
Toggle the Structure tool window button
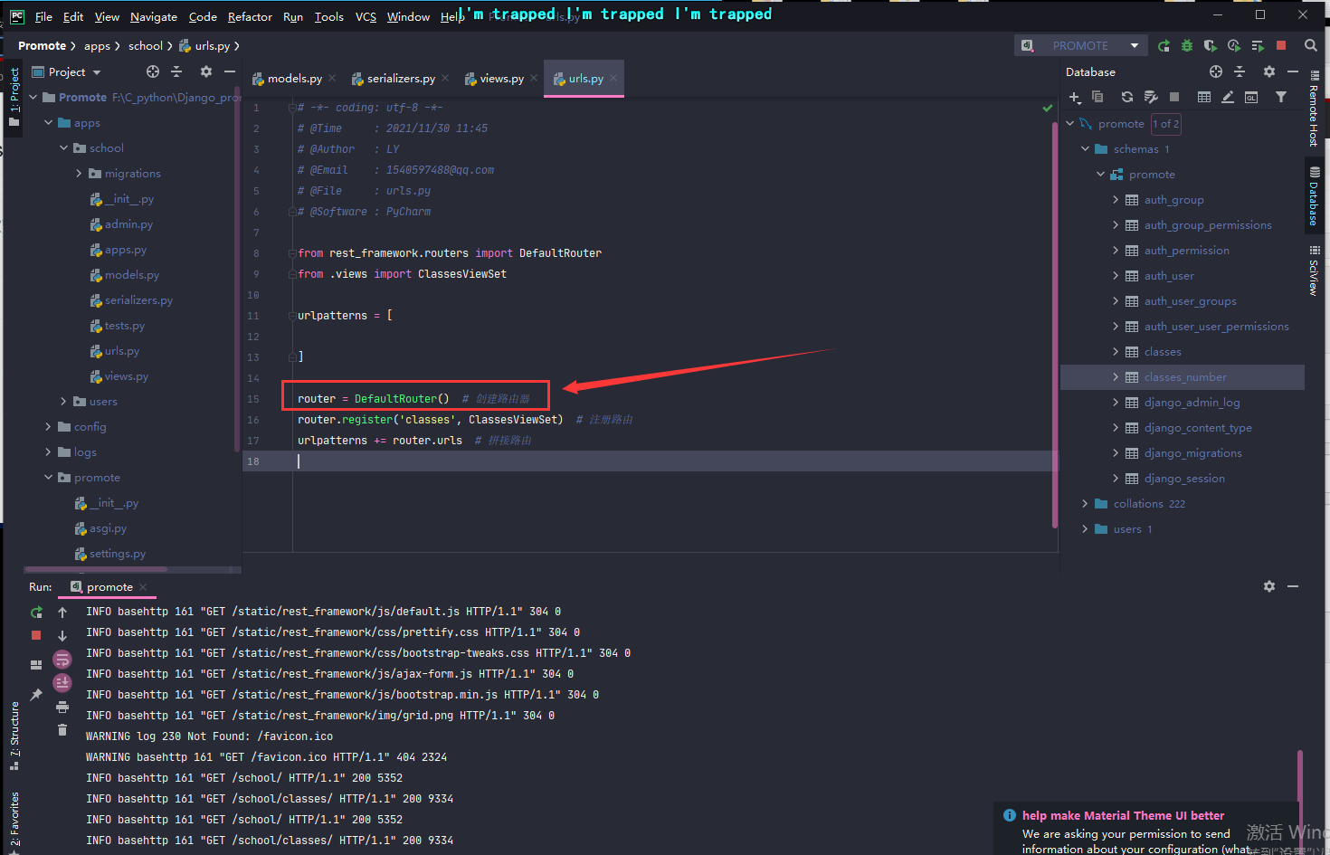coord(14,735)
